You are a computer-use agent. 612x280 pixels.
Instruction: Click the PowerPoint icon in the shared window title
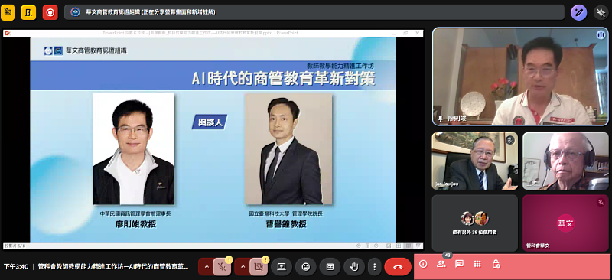[x=8, y=33]
